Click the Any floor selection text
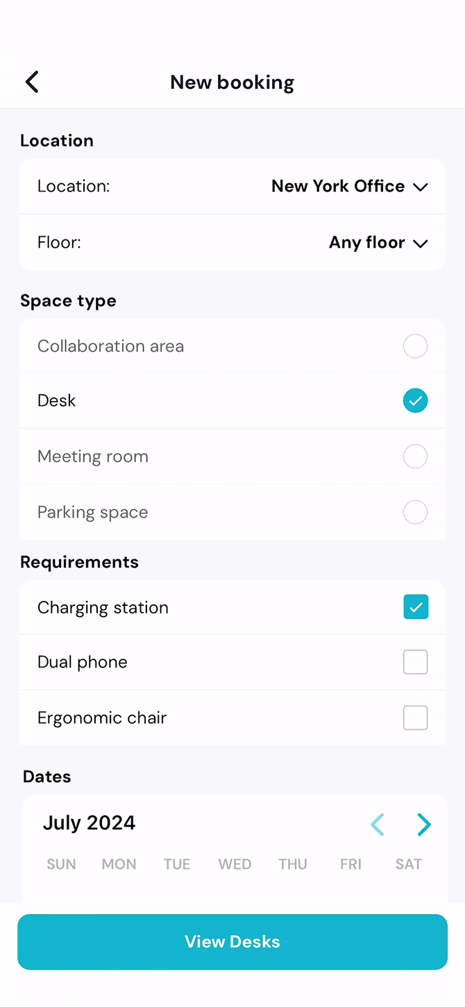The height and width of the screenshot is (1007, 465). (x=366, y=242)
